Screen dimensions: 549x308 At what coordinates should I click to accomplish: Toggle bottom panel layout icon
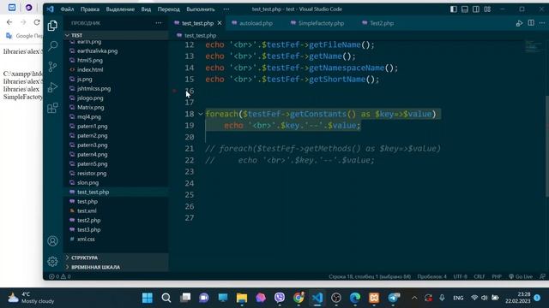point(465,9)
